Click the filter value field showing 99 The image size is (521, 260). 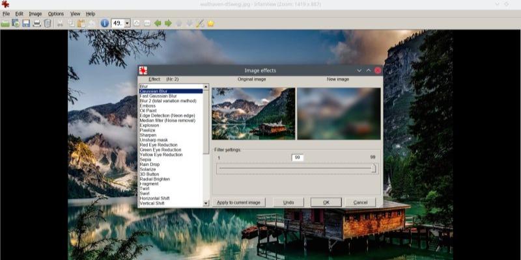[298, 157]
